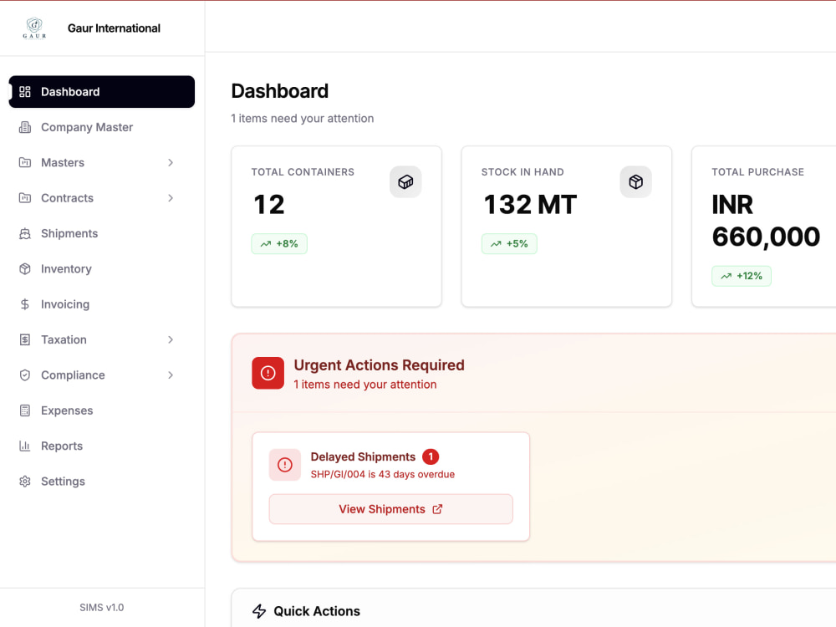This screenshot has height=627, width=836.
Task: Open the Dashboard menu item
Action: [x=102, y=92]
